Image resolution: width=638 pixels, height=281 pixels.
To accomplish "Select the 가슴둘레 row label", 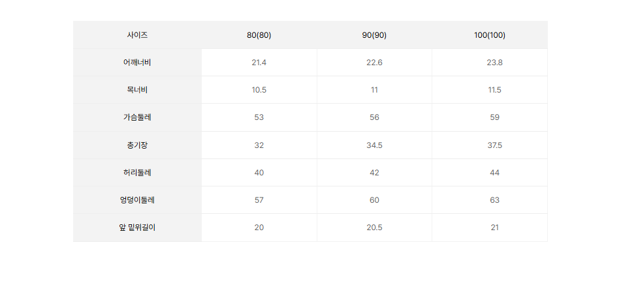I will [x=137, y=117].
